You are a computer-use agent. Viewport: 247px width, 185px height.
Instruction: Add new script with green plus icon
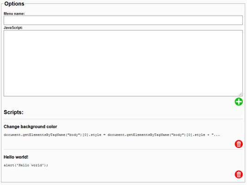point(239,102)
